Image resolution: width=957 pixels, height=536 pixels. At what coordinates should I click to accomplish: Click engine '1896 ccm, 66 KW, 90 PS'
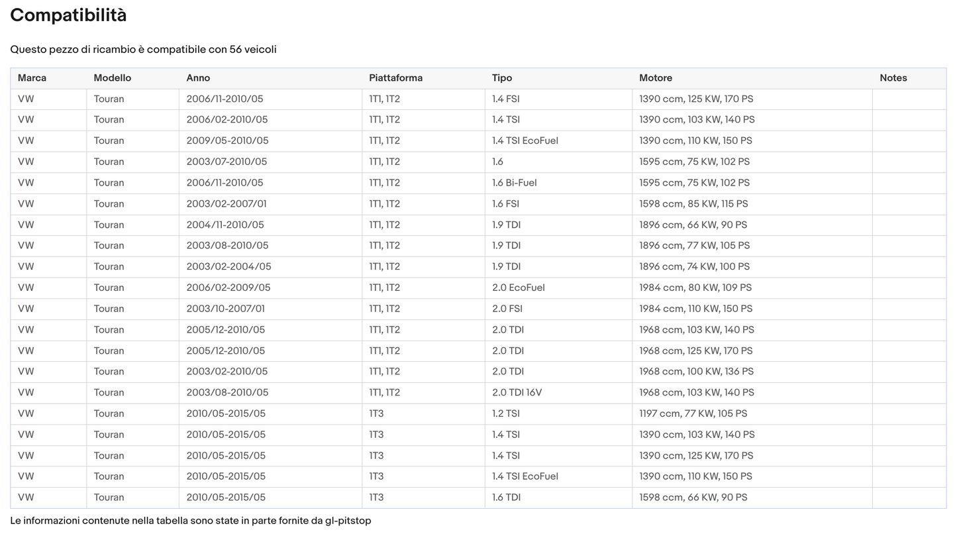click(693, 225)
